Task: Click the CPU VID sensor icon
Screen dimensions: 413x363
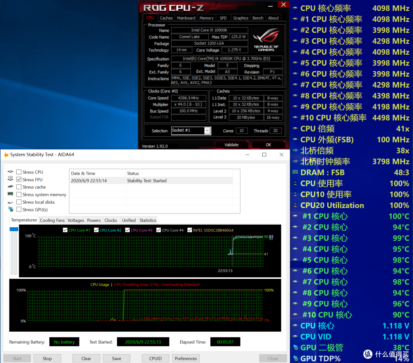Action: pos(295,336)
